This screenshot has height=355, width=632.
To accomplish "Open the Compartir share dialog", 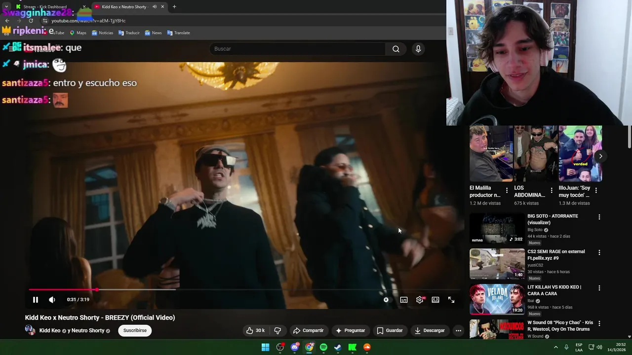I will pos(309,330).
